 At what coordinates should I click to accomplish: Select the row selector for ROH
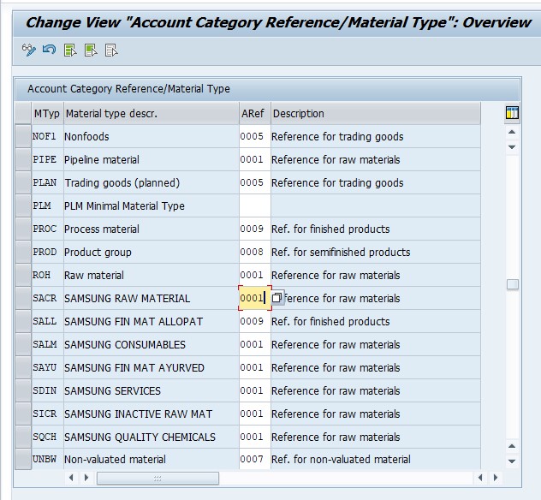(23, 275)
